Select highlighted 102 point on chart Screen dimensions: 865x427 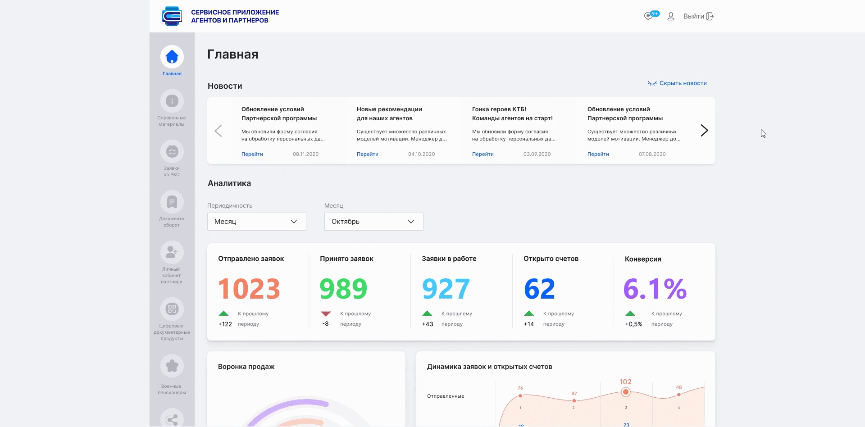pyautogui.click(x=625, y=392)
